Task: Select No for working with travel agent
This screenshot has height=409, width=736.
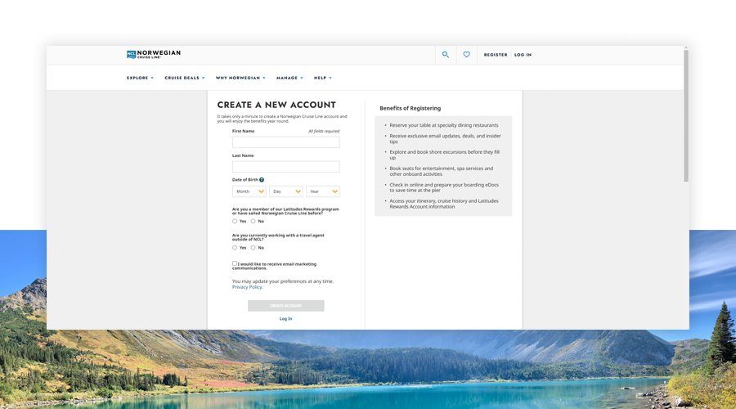Action: coord(254,247)
